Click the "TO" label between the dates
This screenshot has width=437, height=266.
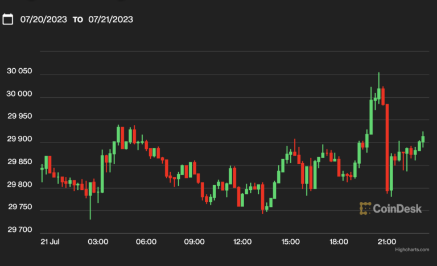tap(77, 20)
